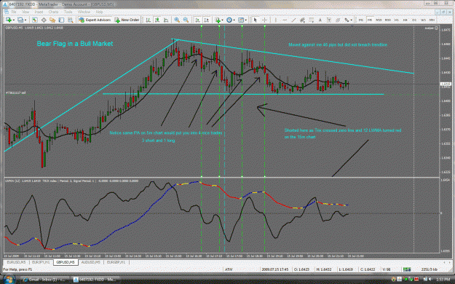Open the Window menu
This screenshot has height=284, width=455.
click(x=84, y=12)
